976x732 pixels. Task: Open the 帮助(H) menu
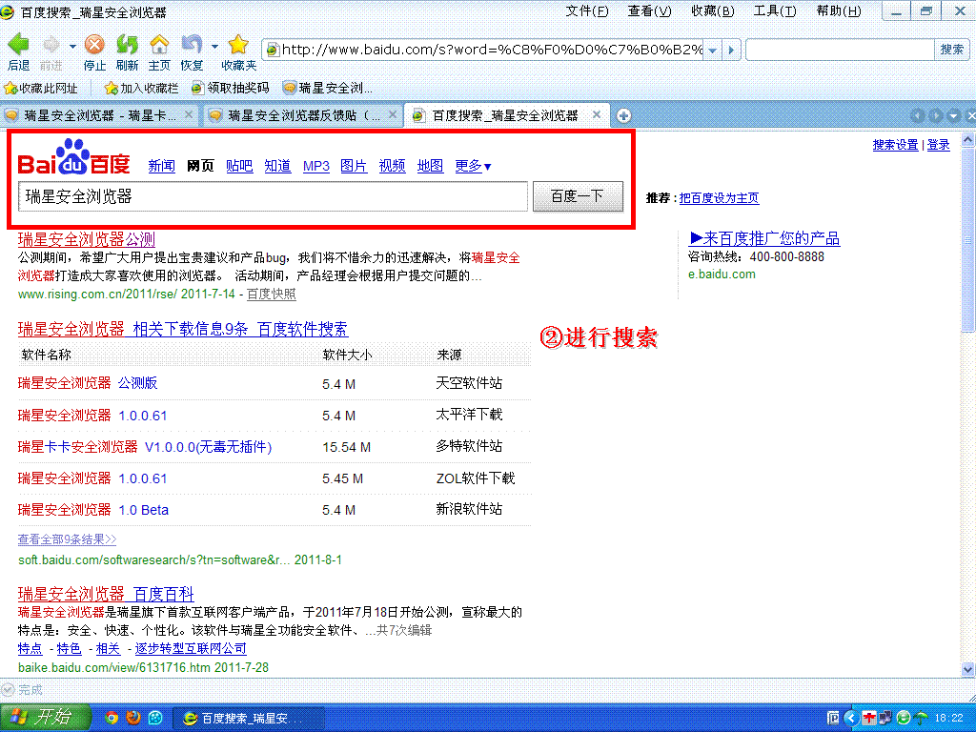(839, 11)
